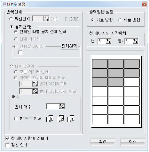Uncheck 첫 페이지만 미리보기
Image resolution: width=149 pixels, height=152 pixels.
click(7, 139)
